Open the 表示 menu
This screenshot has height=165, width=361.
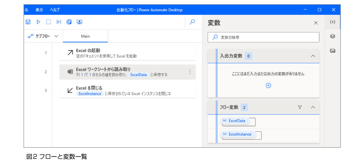pyautogui.click(x=39, y=10)
